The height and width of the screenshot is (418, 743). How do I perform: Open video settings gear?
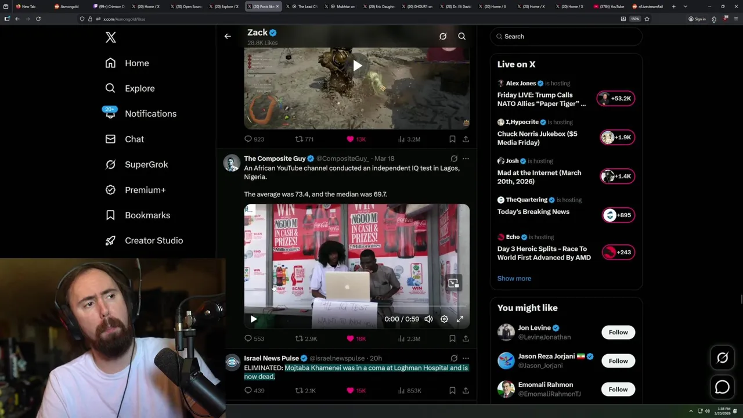tap(444, 319)
